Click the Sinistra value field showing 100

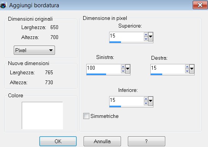pos(103,69)
